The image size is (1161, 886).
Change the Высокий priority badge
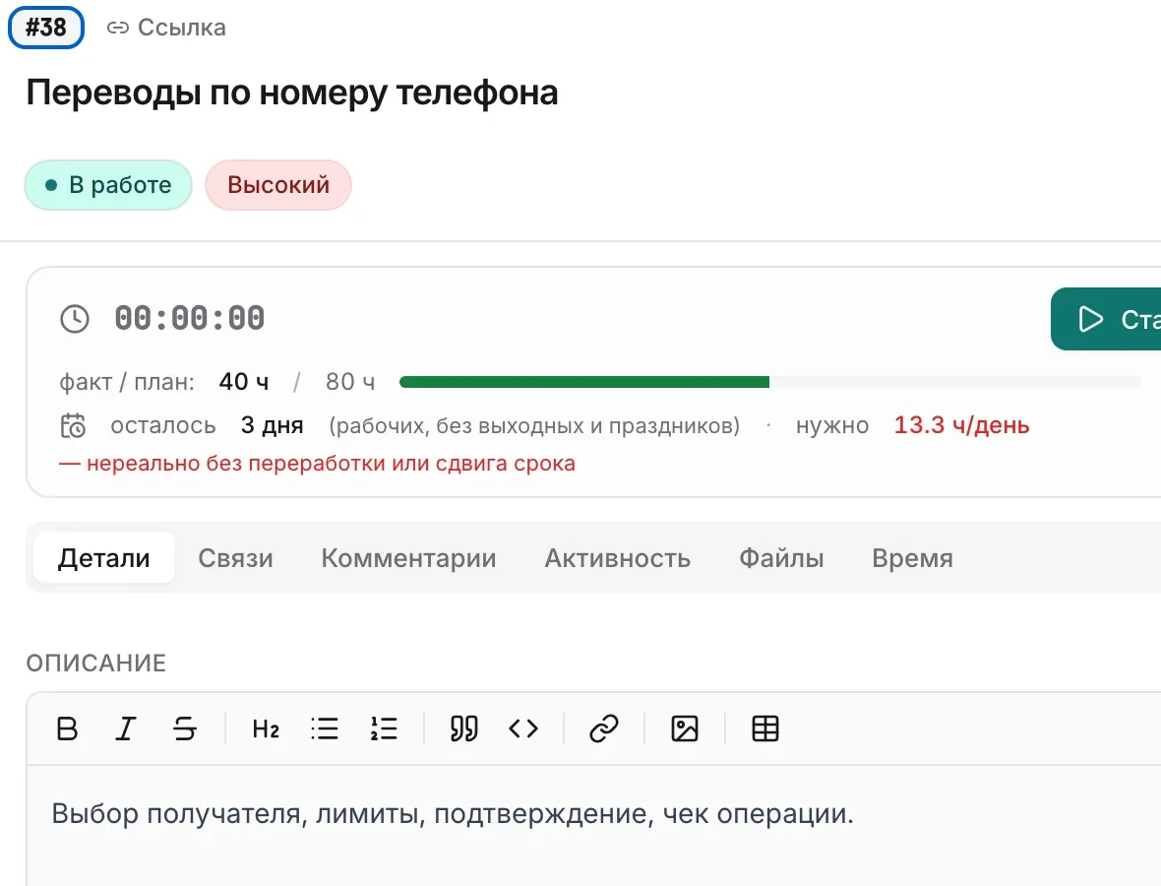[278, 185]
